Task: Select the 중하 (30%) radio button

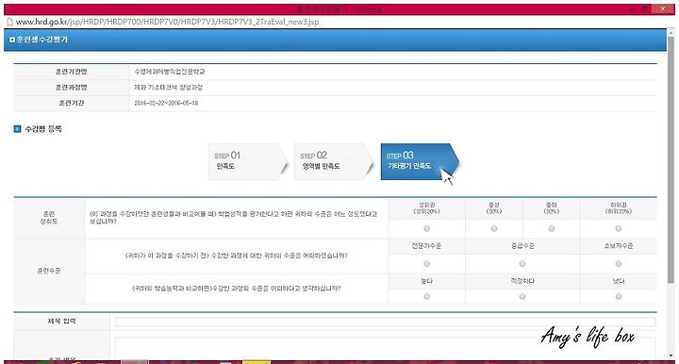Action: (x=552, y=228)
